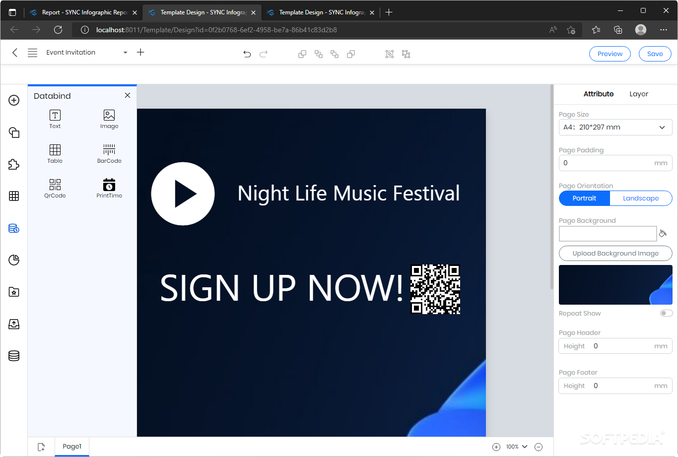
Task: Switch to the Attribute tab
Action: click(x=599, y=94)
